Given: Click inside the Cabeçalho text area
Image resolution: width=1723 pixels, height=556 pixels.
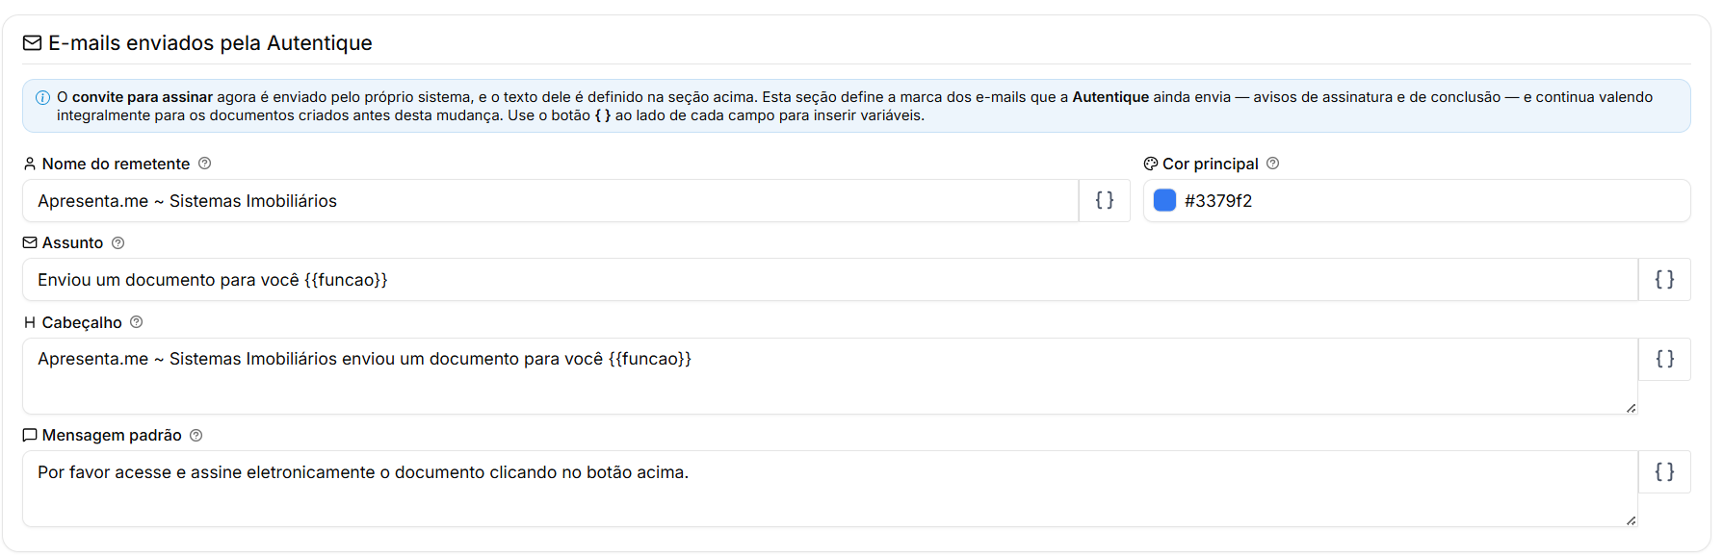Looking at the screenshot, I should click(830, 376).
